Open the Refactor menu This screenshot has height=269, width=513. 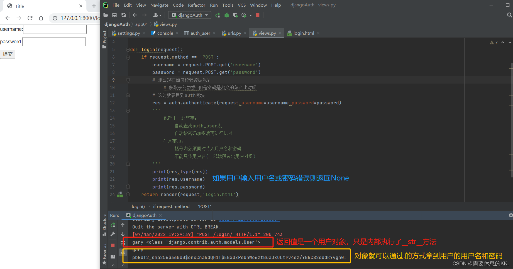196,5
